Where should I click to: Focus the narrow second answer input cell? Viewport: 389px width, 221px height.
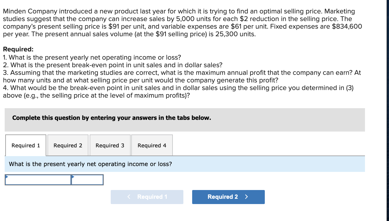87,180
